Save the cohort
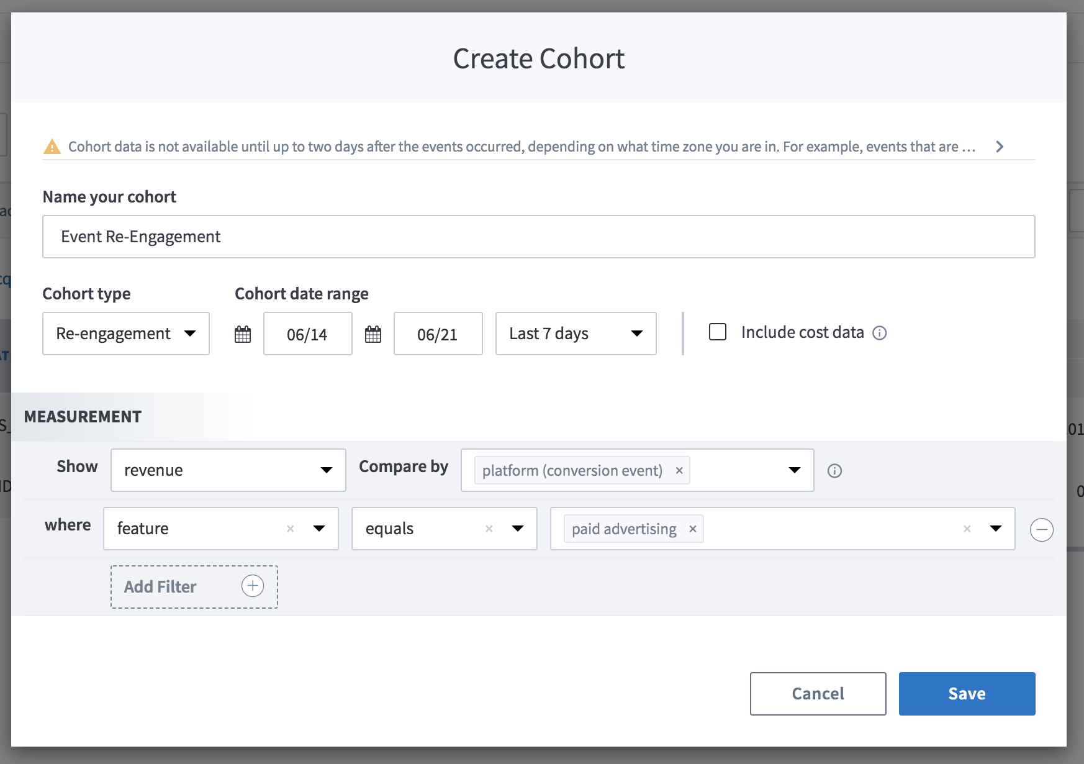1084x764 pixels. tap(967, 693)
